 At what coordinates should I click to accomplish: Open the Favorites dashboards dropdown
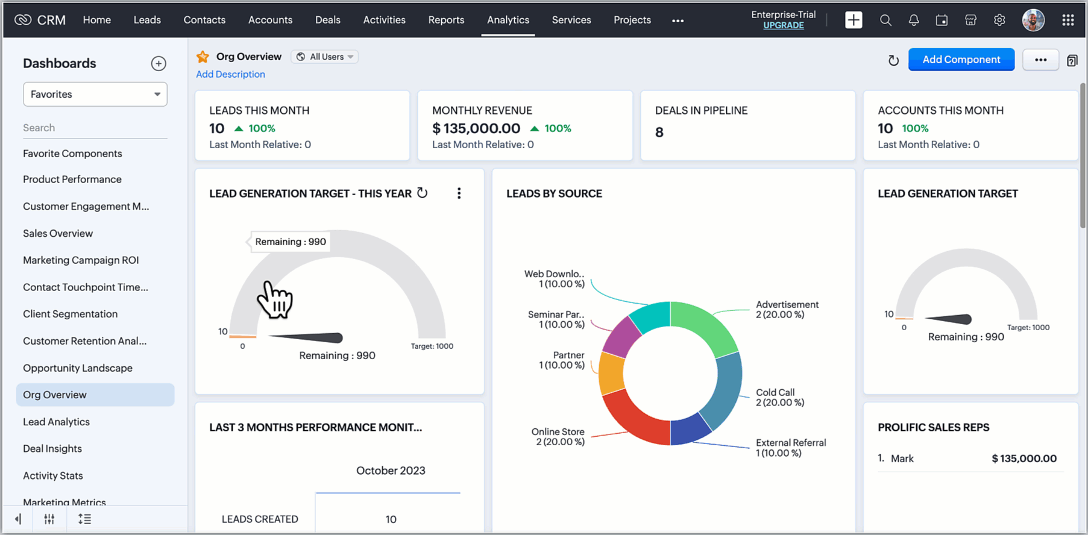coord(95,94)
